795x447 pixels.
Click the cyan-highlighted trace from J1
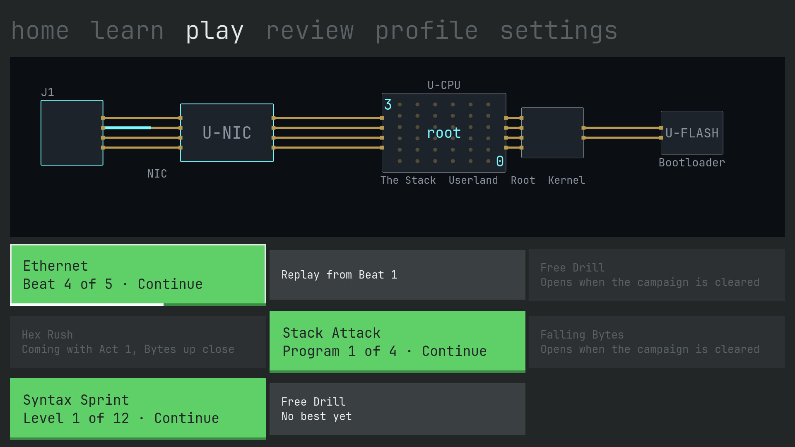coord(127,128)
